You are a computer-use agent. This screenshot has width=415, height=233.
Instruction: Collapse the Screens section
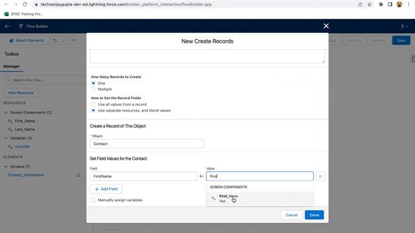point(6,166)
